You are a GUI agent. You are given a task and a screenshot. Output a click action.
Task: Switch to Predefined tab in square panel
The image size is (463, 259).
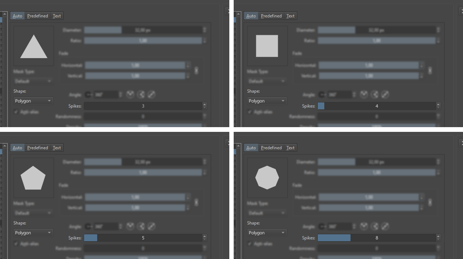point(271,16)
